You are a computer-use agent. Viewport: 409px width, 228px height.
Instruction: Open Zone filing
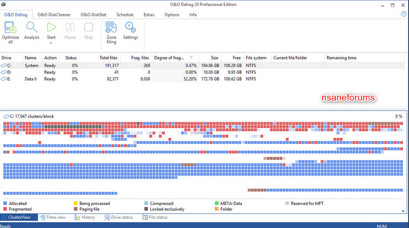click(x=111, y=33)
